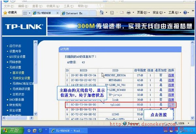Open the 文件(F) menu

(9, 6)
